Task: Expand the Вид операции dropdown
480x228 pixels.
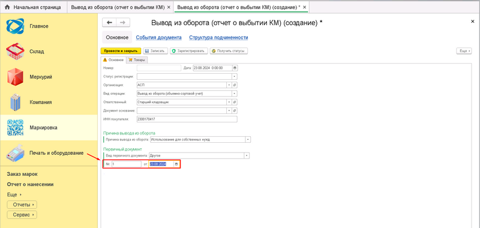Action: (x=235, y=94)
